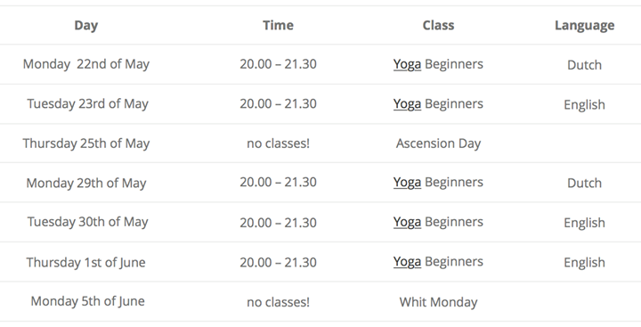Screen dimensions: 641x327
Task: Click the Day column header
Action: point(85,25)
